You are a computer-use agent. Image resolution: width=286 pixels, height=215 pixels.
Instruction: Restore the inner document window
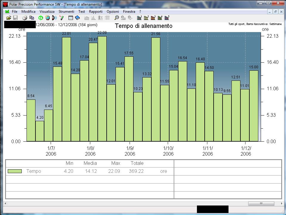pyautogui.click(x=275, y=12)
